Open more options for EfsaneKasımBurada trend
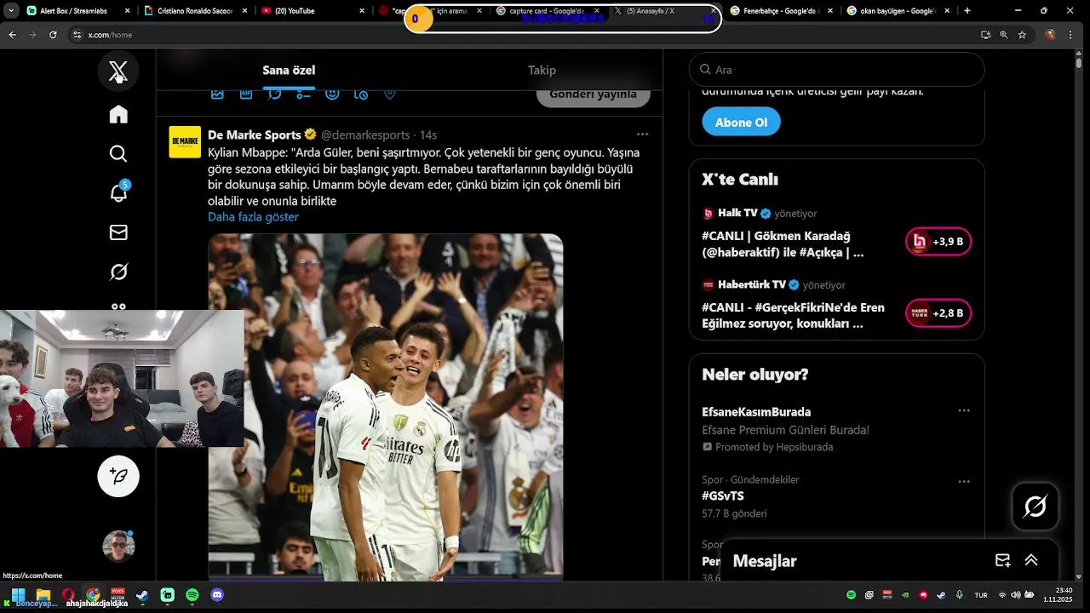The height and width of the screenshot is (613, 1090). (x=964, y=410)
